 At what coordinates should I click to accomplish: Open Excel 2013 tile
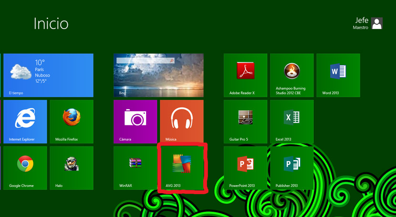click(x=292, y=122)
